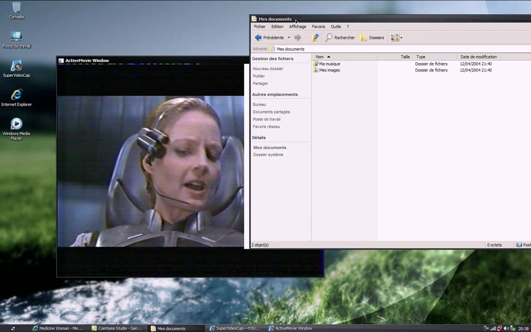Click ActiveMovie Window title bar icon
Viewport: 531px width, 332px height.
61,61
